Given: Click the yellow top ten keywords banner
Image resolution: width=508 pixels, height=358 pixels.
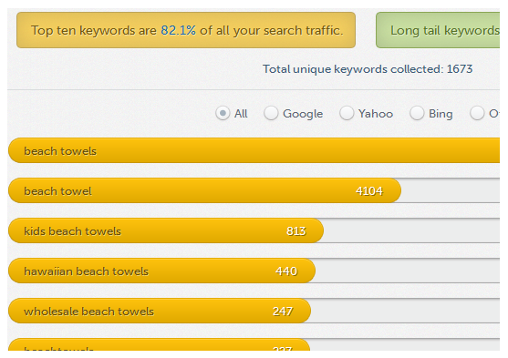Looking at the screenshot, I should pyautogui.click(x=186, y=30).
